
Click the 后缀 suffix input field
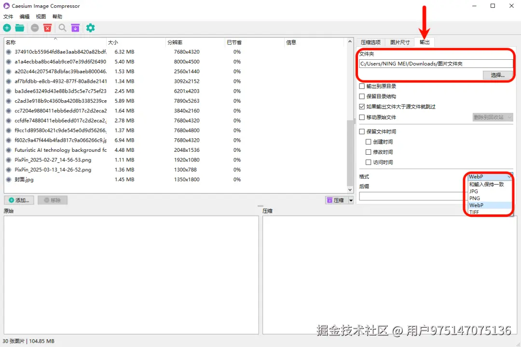pyautogui.click(x=413, y=196)
